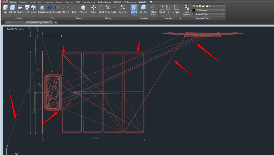Switch to the Start document tab
This screenshot has width=274, height=155.
click(9, 22)
